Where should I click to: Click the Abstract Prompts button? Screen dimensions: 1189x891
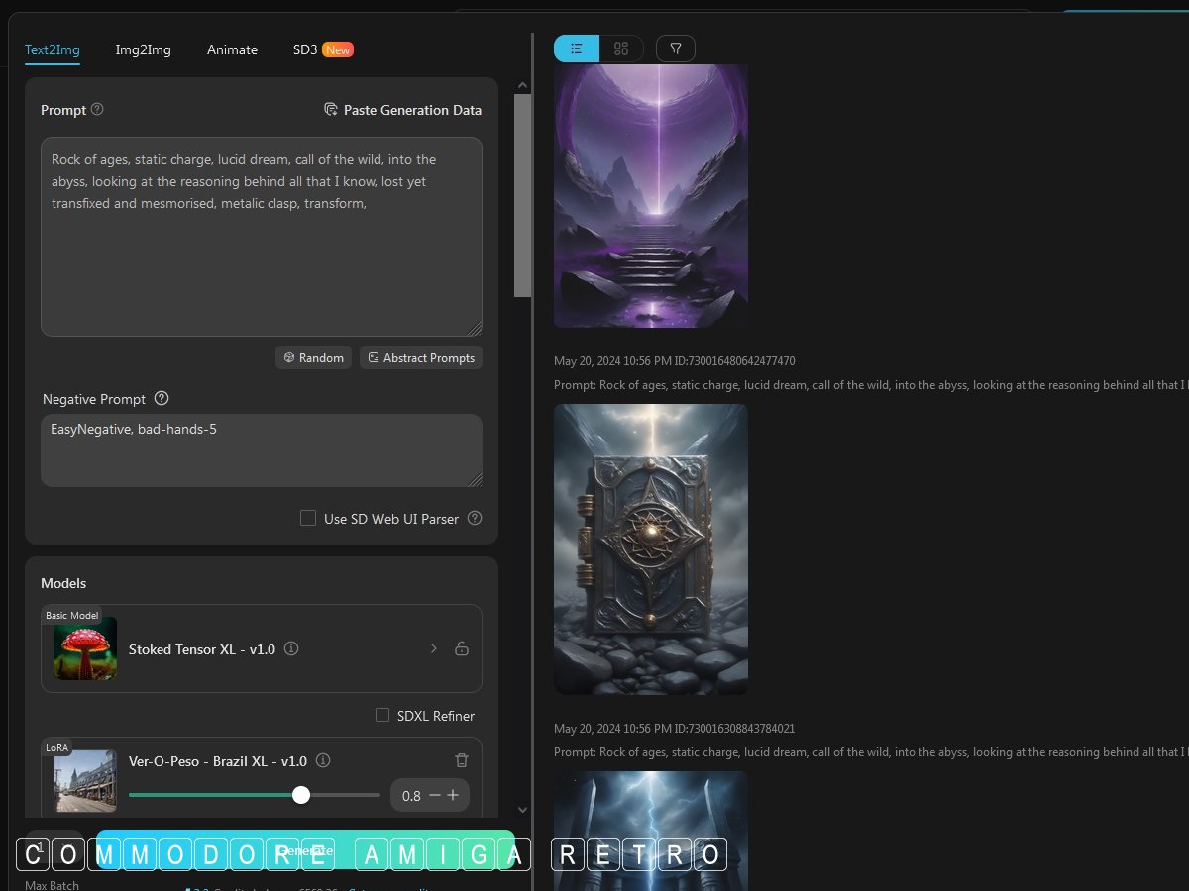click(x=421, y=357)
